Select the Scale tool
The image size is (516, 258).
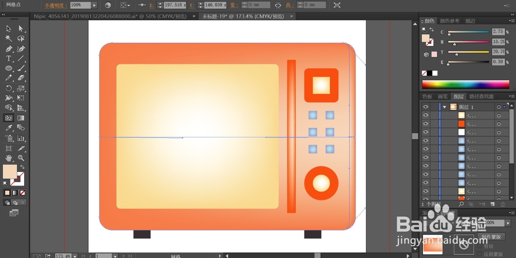21,88
